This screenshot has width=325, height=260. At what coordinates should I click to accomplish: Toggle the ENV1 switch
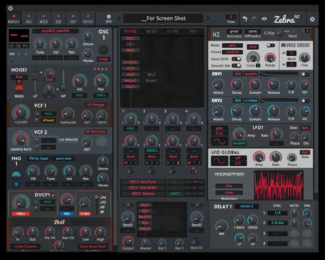point(305,74)
